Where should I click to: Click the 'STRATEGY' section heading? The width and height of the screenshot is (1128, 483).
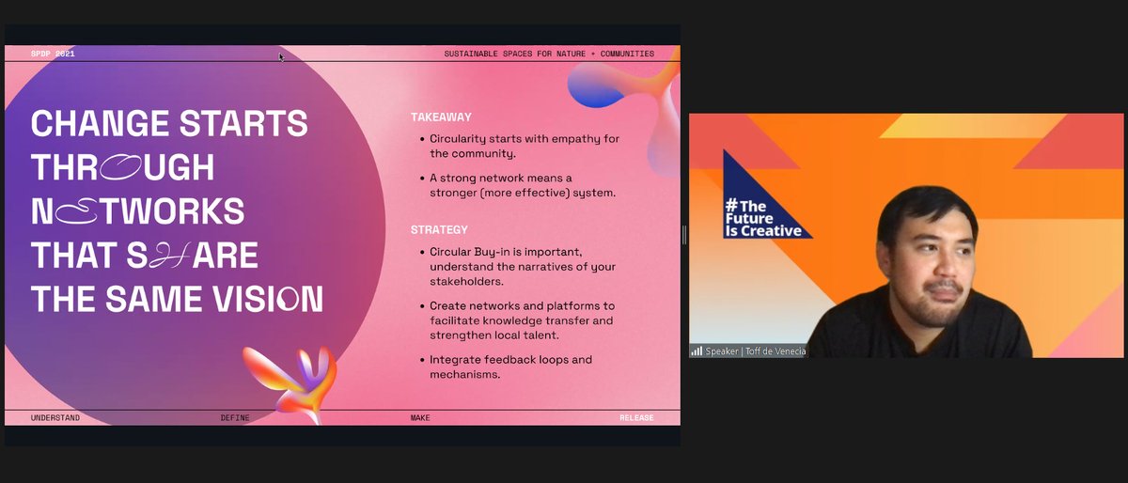pos(439,229)
